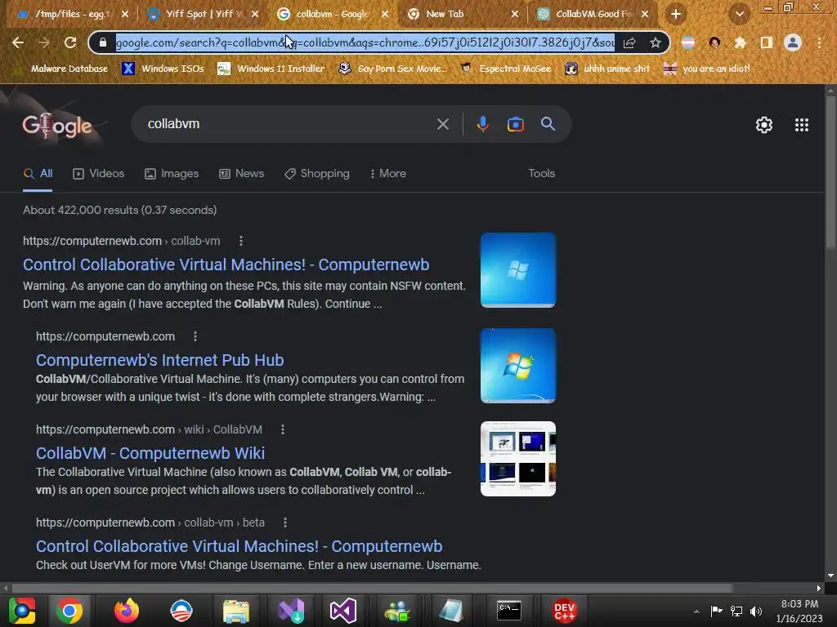Share this page from the address bar

tap(629, 42)
